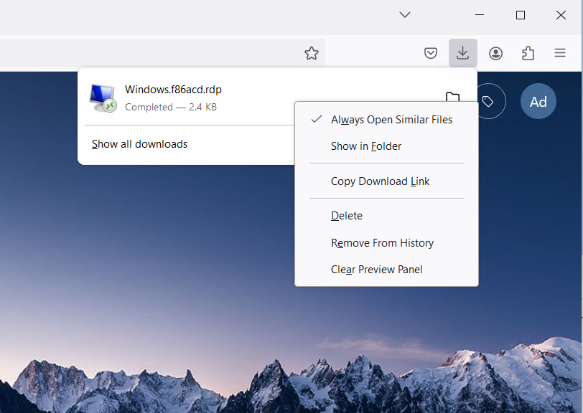Open the hamburger application menu
This screenshot has height=413, width=583.
[x=560, y=54]
